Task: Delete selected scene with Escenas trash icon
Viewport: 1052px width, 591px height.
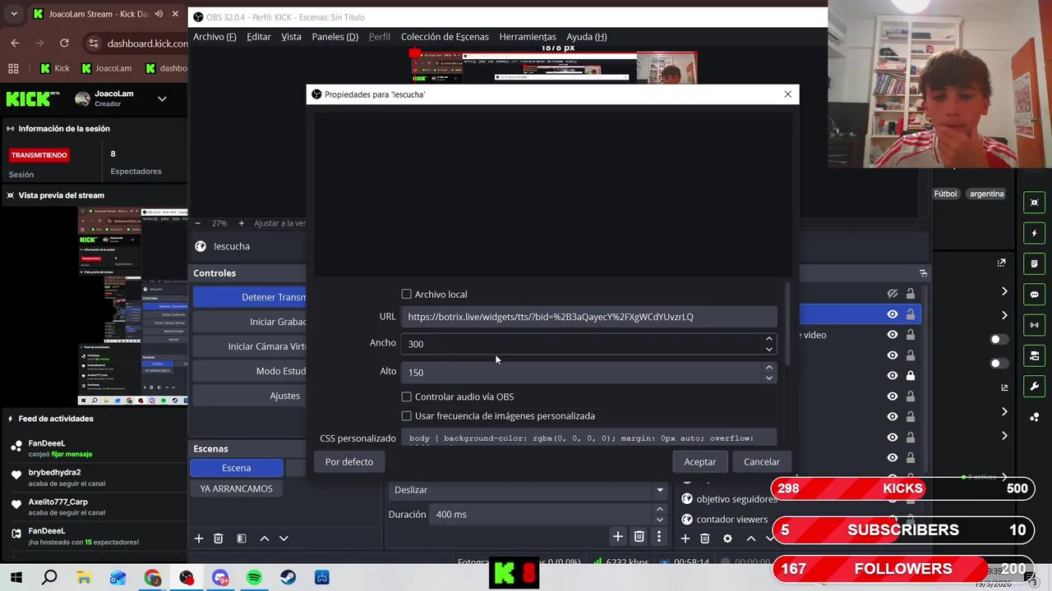Action: click(219, 538)
